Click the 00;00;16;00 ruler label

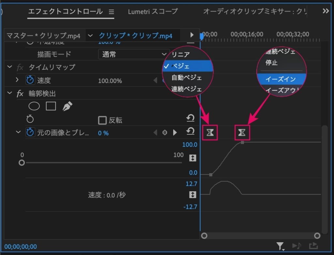(x=247, y=34)
